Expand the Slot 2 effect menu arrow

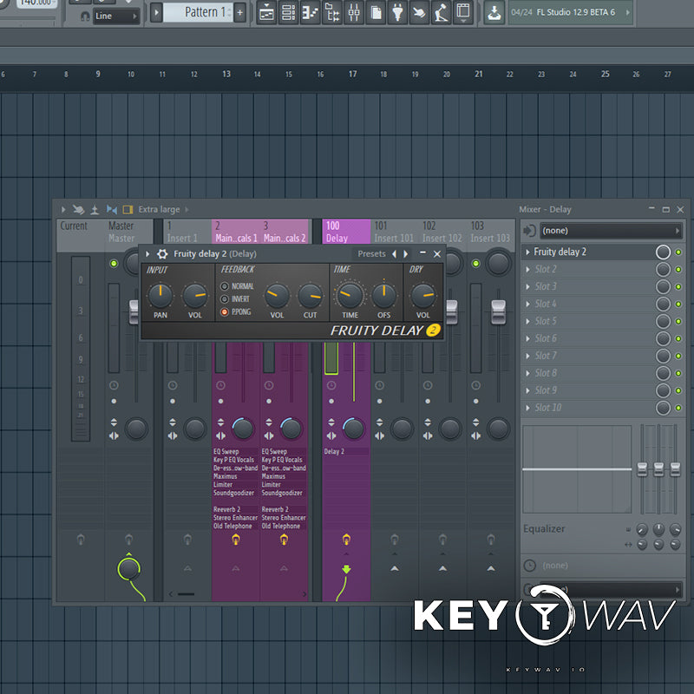point(528,270)
